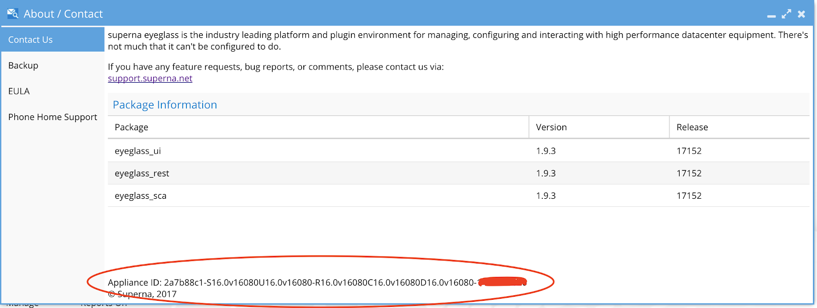817x308 pixels.
Task: Open the EULA section
Action: tap(53, 91)
